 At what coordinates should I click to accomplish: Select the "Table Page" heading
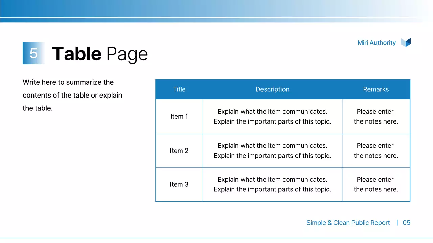tap(100, 54)
